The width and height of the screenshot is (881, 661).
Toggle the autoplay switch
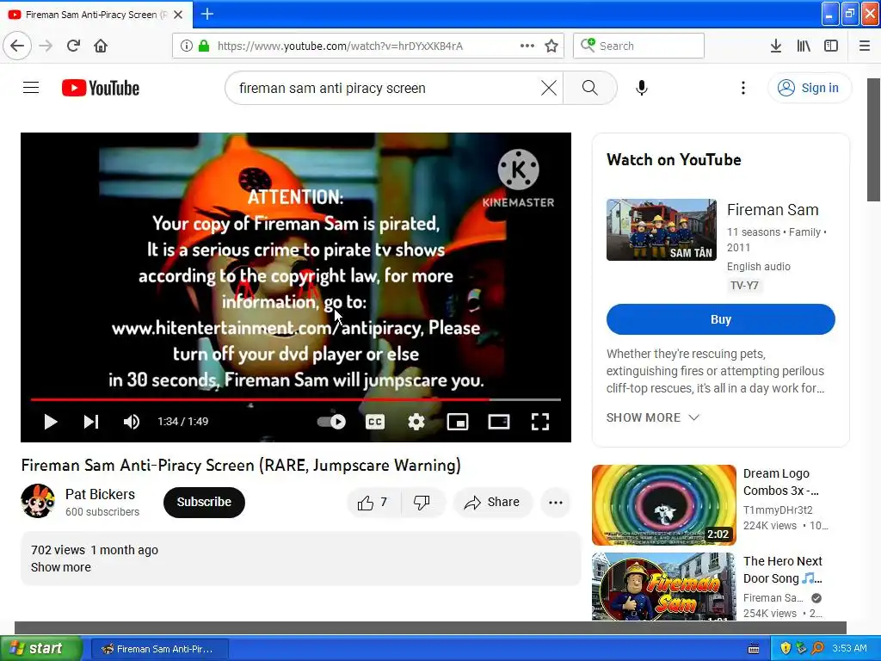(331, 422)
